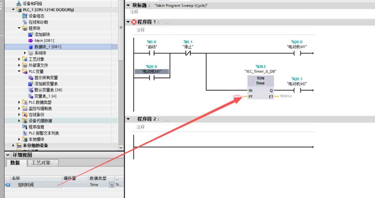Click the 外部源文件 external sources icon
Screen dimensions: 375x198
25,65
